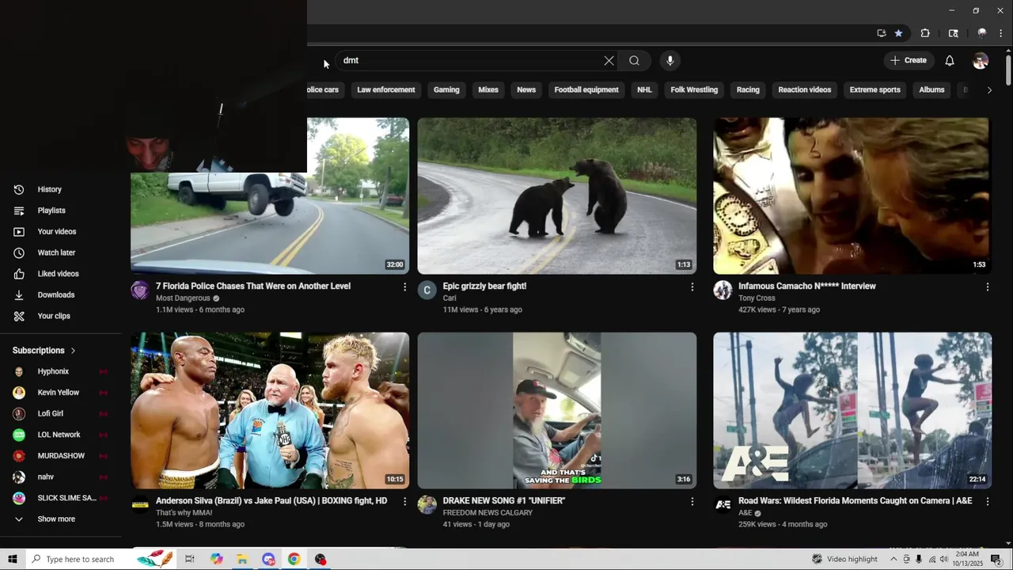This screenshot has height=570, width=1013.
Task: Open more options for Drake New Song video
Action: coord(692,501)
